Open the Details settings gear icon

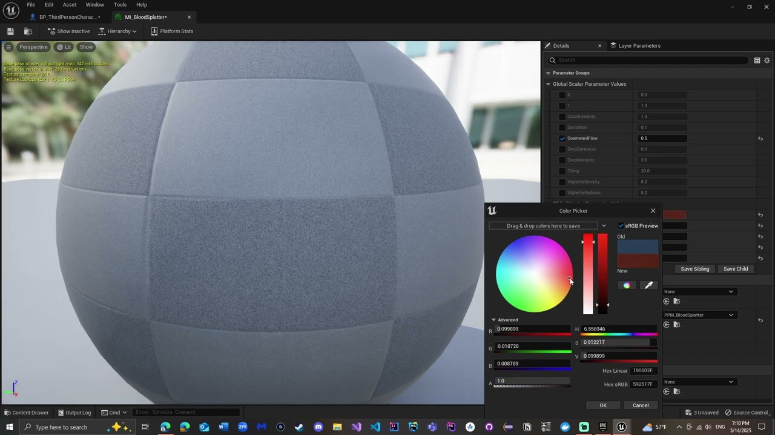(767, 60)
